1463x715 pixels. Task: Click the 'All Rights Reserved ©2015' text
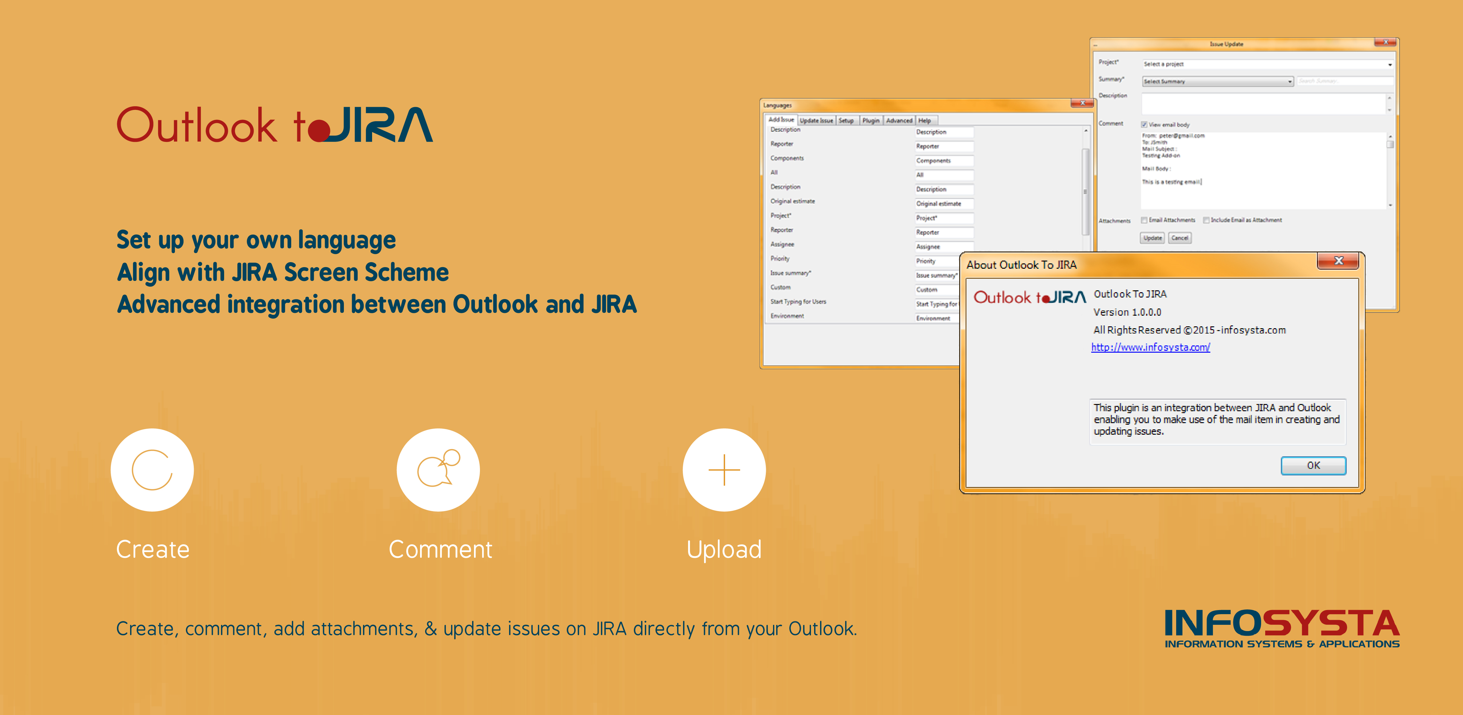[1154, 330]
